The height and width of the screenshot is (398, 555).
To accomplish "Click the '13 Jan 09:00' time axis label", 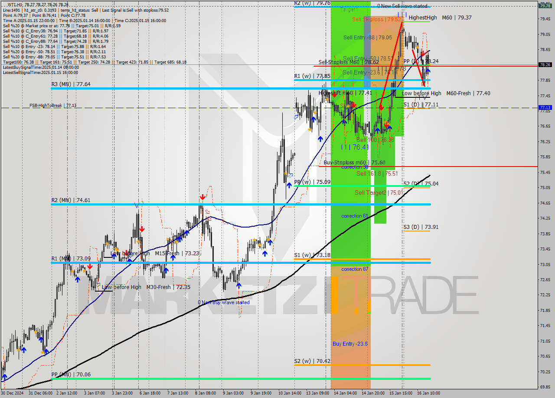I will (x=317, y=393).
